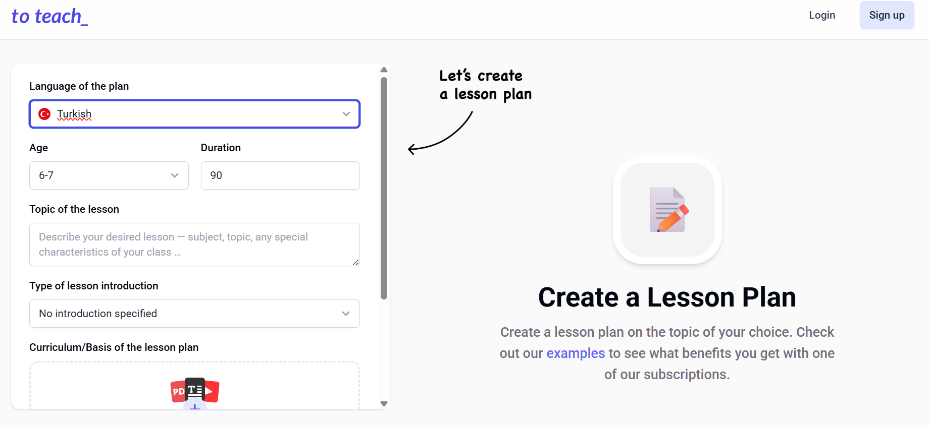Viewport: 929px width, 425px height.
Task: Expand the Age dropdown showing 6-7
Action: [x=109, y=175]
